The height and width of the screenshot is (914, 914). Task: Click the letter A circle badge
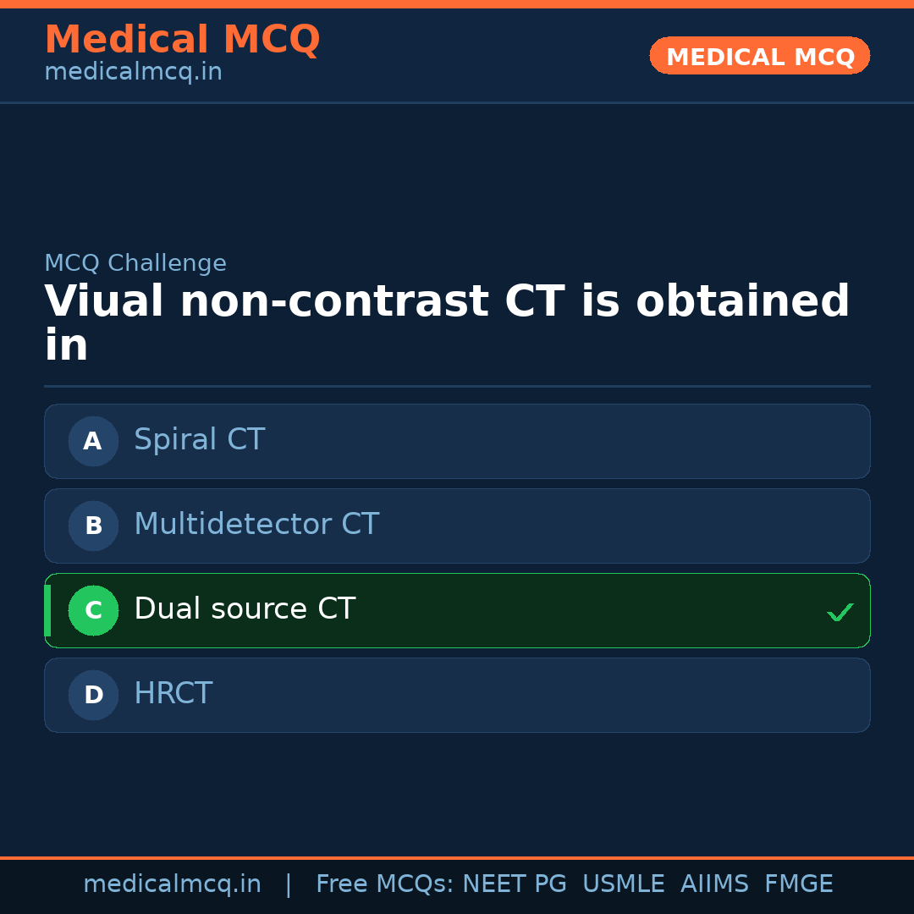tap(93, 441)
